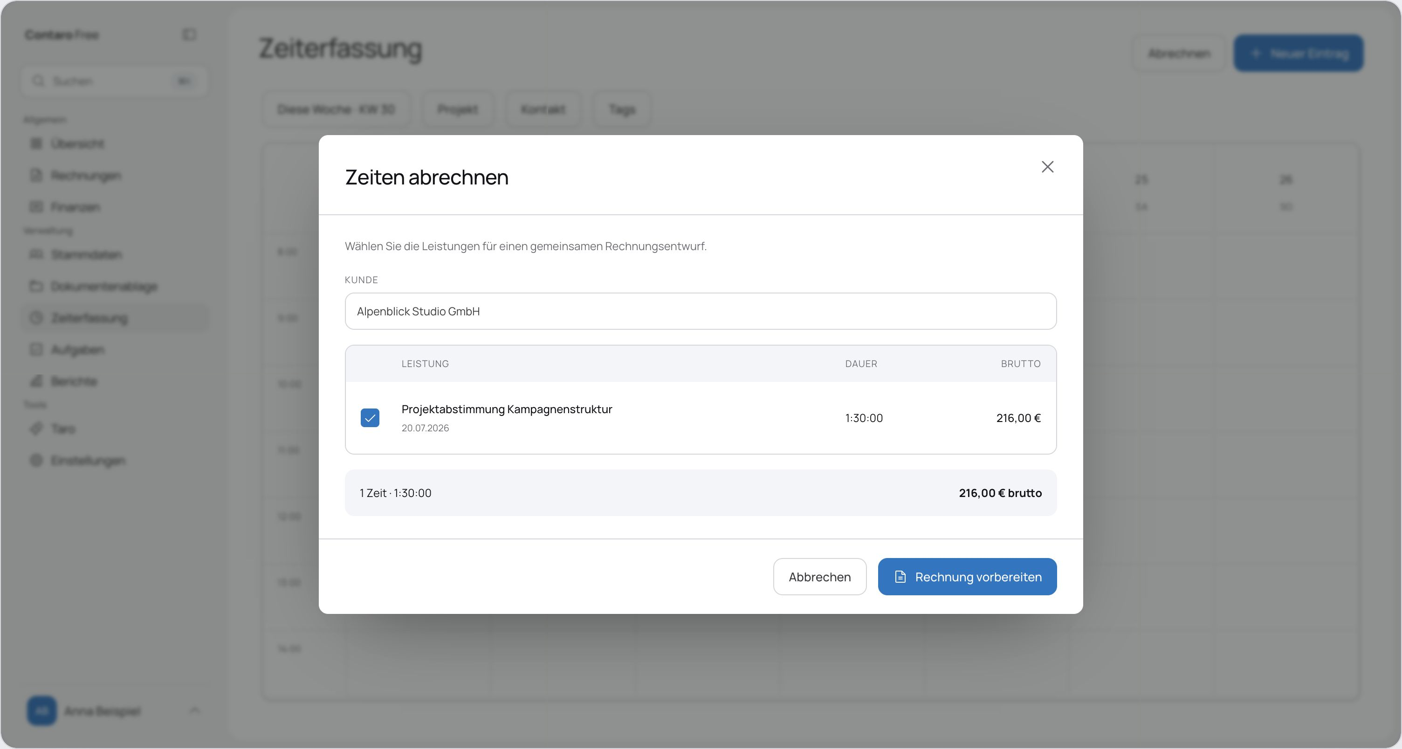Screen dimensions: 1402x749
Task: Click the Anna Beispiel avatar
Action: pyautogui.click(x=42, y=710)
